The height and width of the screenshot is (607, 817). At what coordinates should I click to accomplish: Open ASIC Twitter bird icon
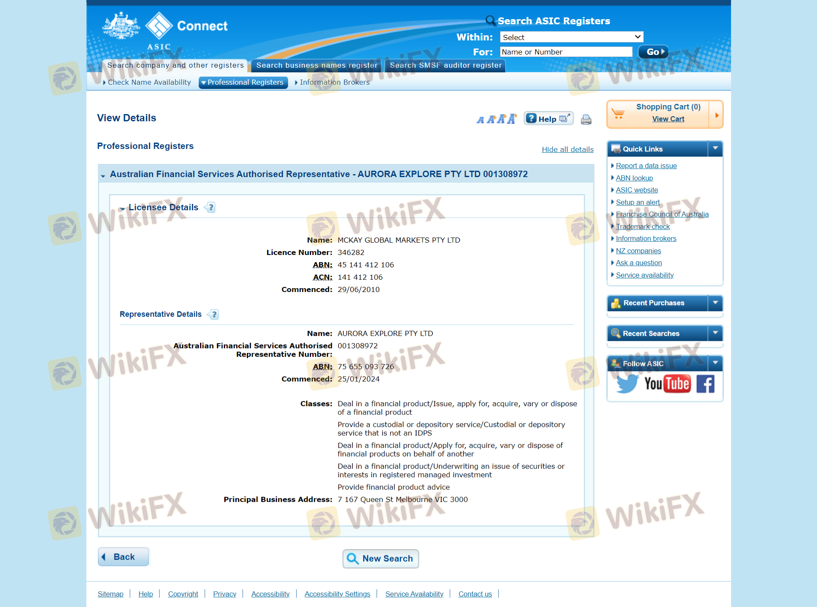click(627, 384)
